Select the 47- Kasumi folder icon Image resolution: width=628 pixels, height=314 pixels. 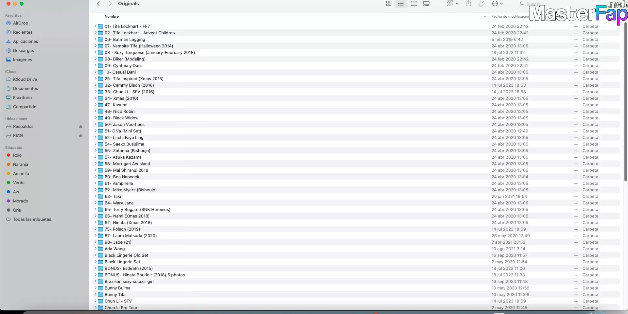coord(101,105)
